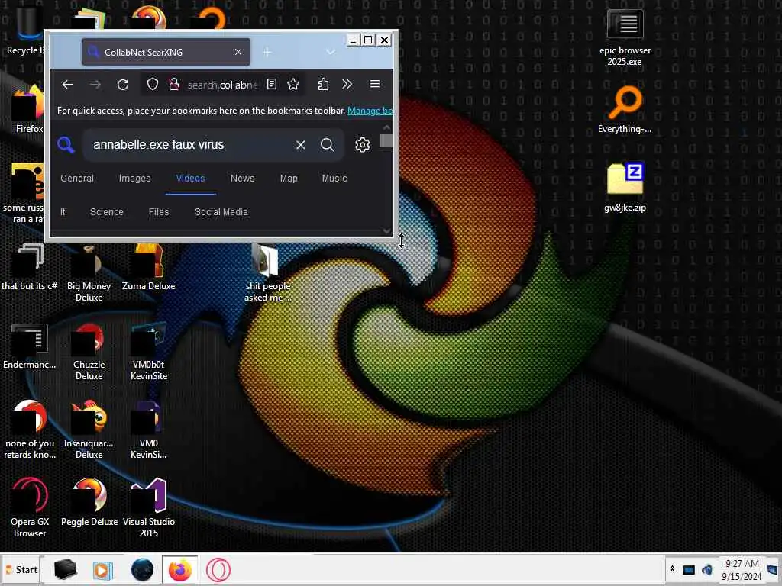Click Firefox in the taskbar
This screenshot has width=782, height=586.
tap(180, 569)
